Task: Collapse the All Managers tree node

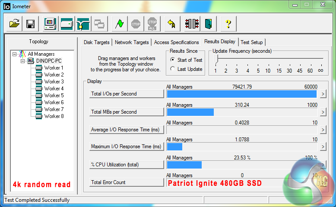Action: tap(14, 54)
